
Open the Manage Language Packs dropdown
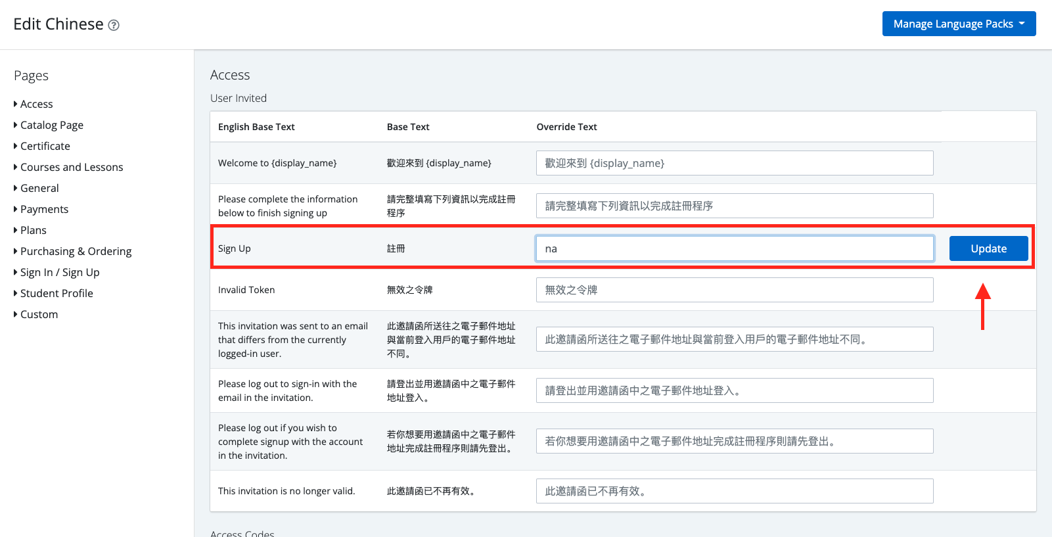tap(958, 24)
